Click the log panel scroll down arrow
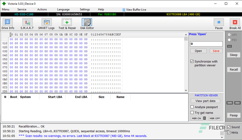The height and width of the screenshot is (140, 242). coord(222,137)
